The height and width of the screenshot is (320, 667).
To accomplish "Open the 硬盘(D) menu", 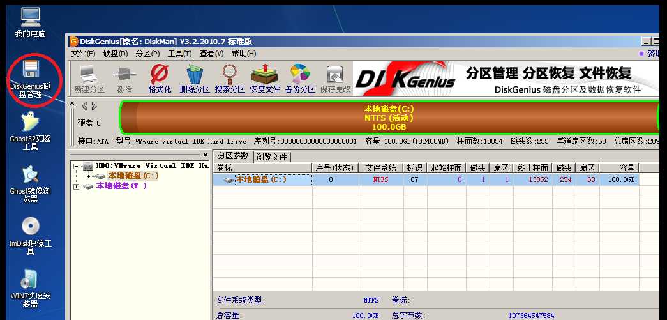I will coord(116,54).
